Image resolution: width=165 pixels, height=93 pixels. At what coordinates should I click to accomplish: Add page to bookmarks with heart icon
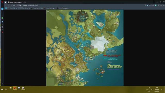(x=150, y=5)
